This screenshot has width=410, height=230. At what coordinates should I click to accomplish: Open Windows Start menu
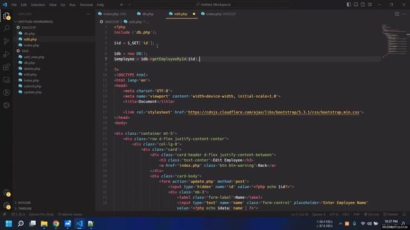coord(8,224)
